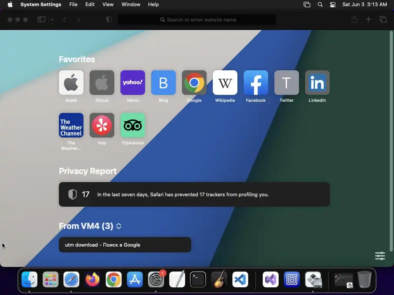Go back with the back arrow
Viewport: 394px width, 295px height.
[x=65, y=20]
